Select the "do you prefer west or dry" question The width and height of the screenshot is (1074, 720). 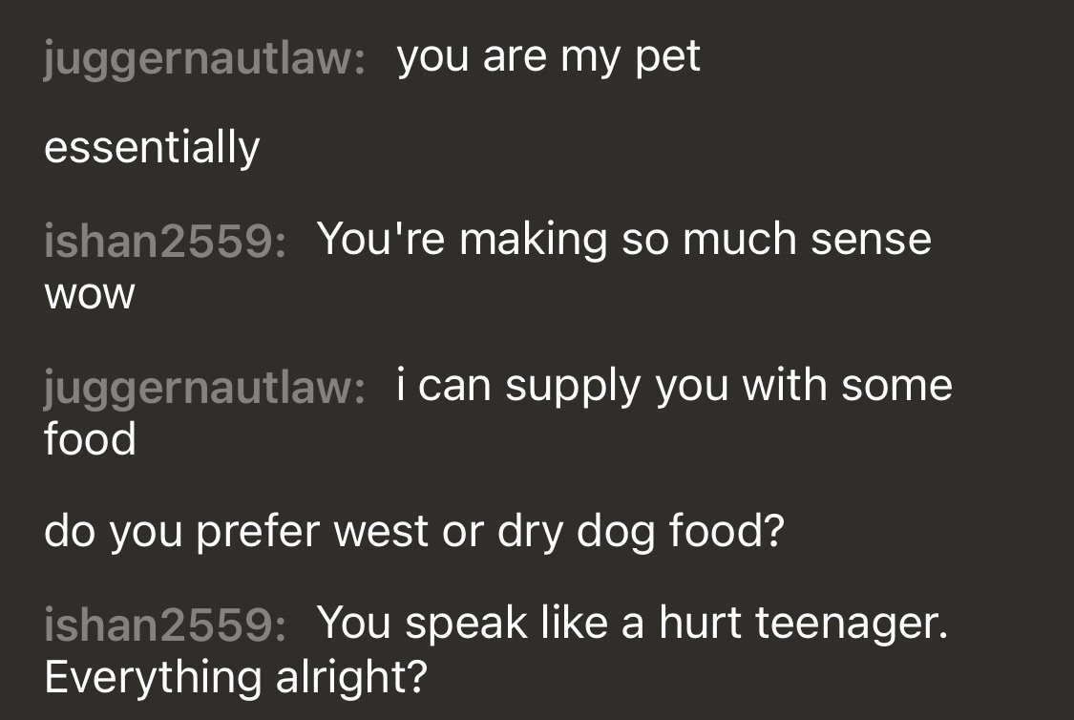pos(305,532)
